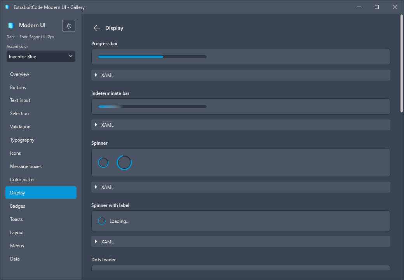The image size is (404, 280).
Task: Go back using the arrow beside Display
Action: pos(97,28)
